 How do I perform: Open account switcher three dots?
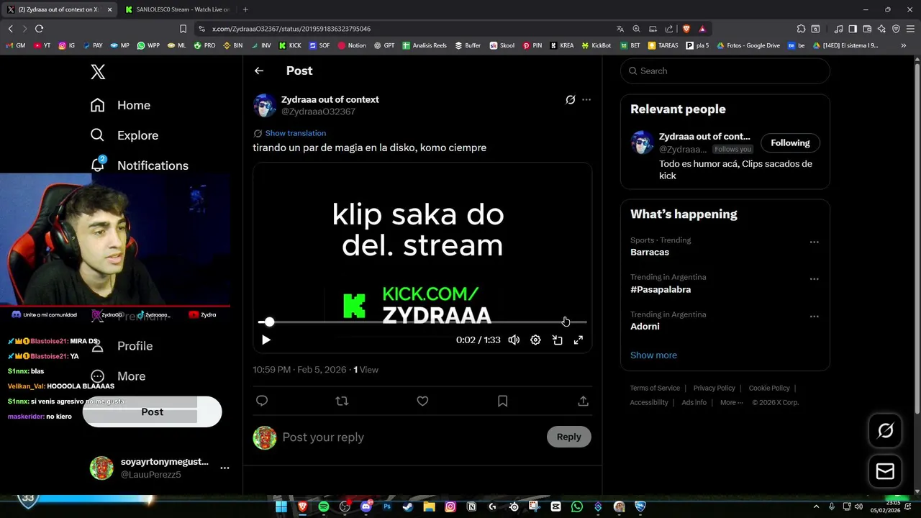click(x=224, y=468)
